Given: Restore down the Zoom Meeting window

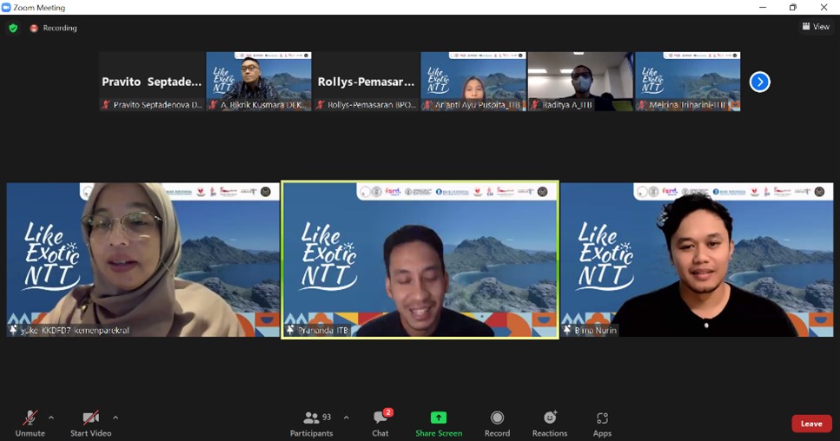Looking at the screenshot, I should 793,8.
